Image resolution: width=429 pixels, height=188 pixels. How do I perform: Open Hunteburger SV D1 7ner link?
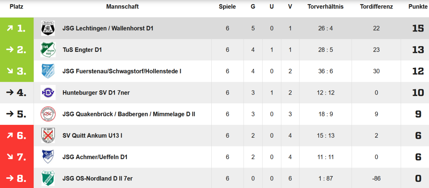click(96, 93)
